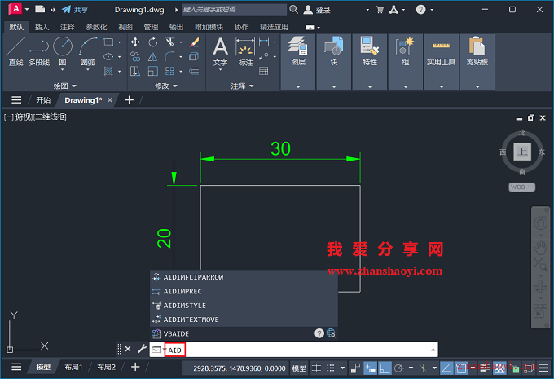The image size is (554, 379).
Task: Add a new drawing tab with plus
Action: (130, 100)
